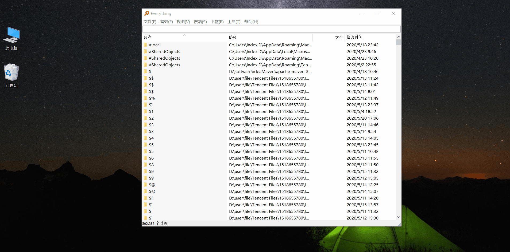Click folder icon of $3 modified 2020/5/14 9:54
Screen dimensions: 510x252
pos(145,131)
